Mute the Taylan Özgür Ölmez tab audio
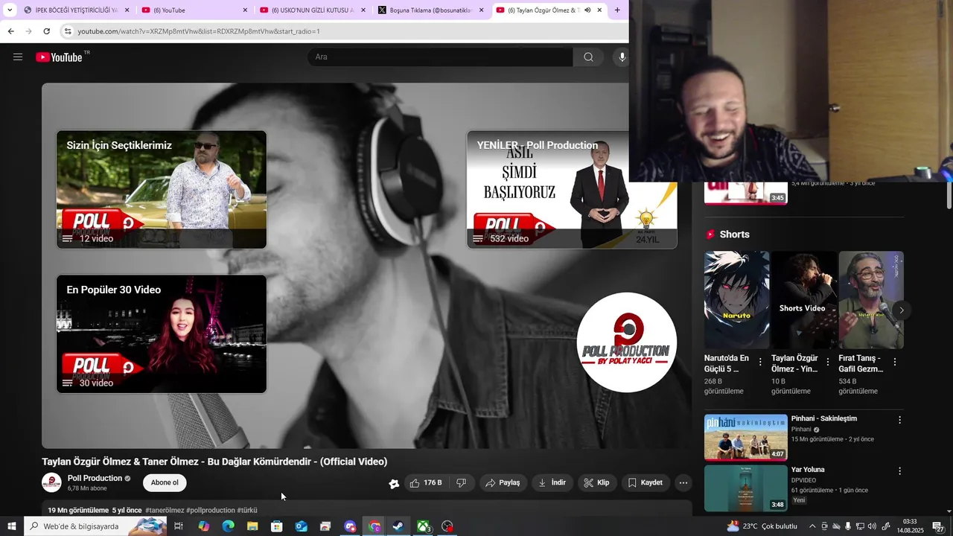This screenshot has width=953, height=536. point(587,10)
